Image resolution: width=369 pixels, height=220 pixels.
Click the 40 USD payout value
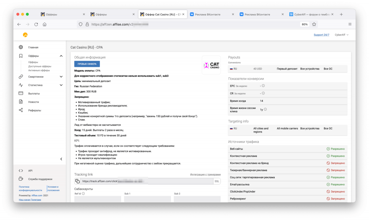pyautogui.click(x=257, y=69)
